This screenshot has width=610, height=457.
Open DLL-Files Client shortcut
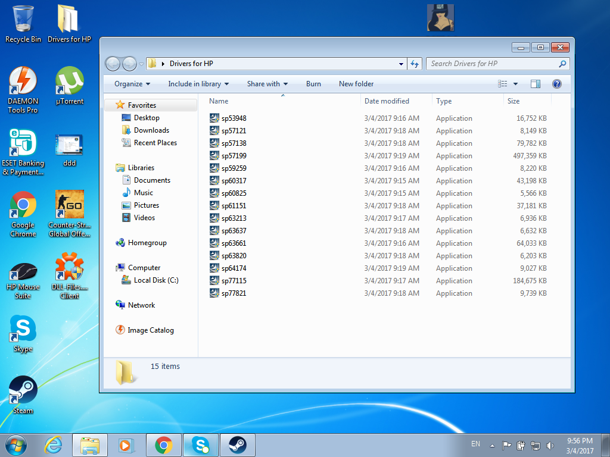(x=69, y=276)
